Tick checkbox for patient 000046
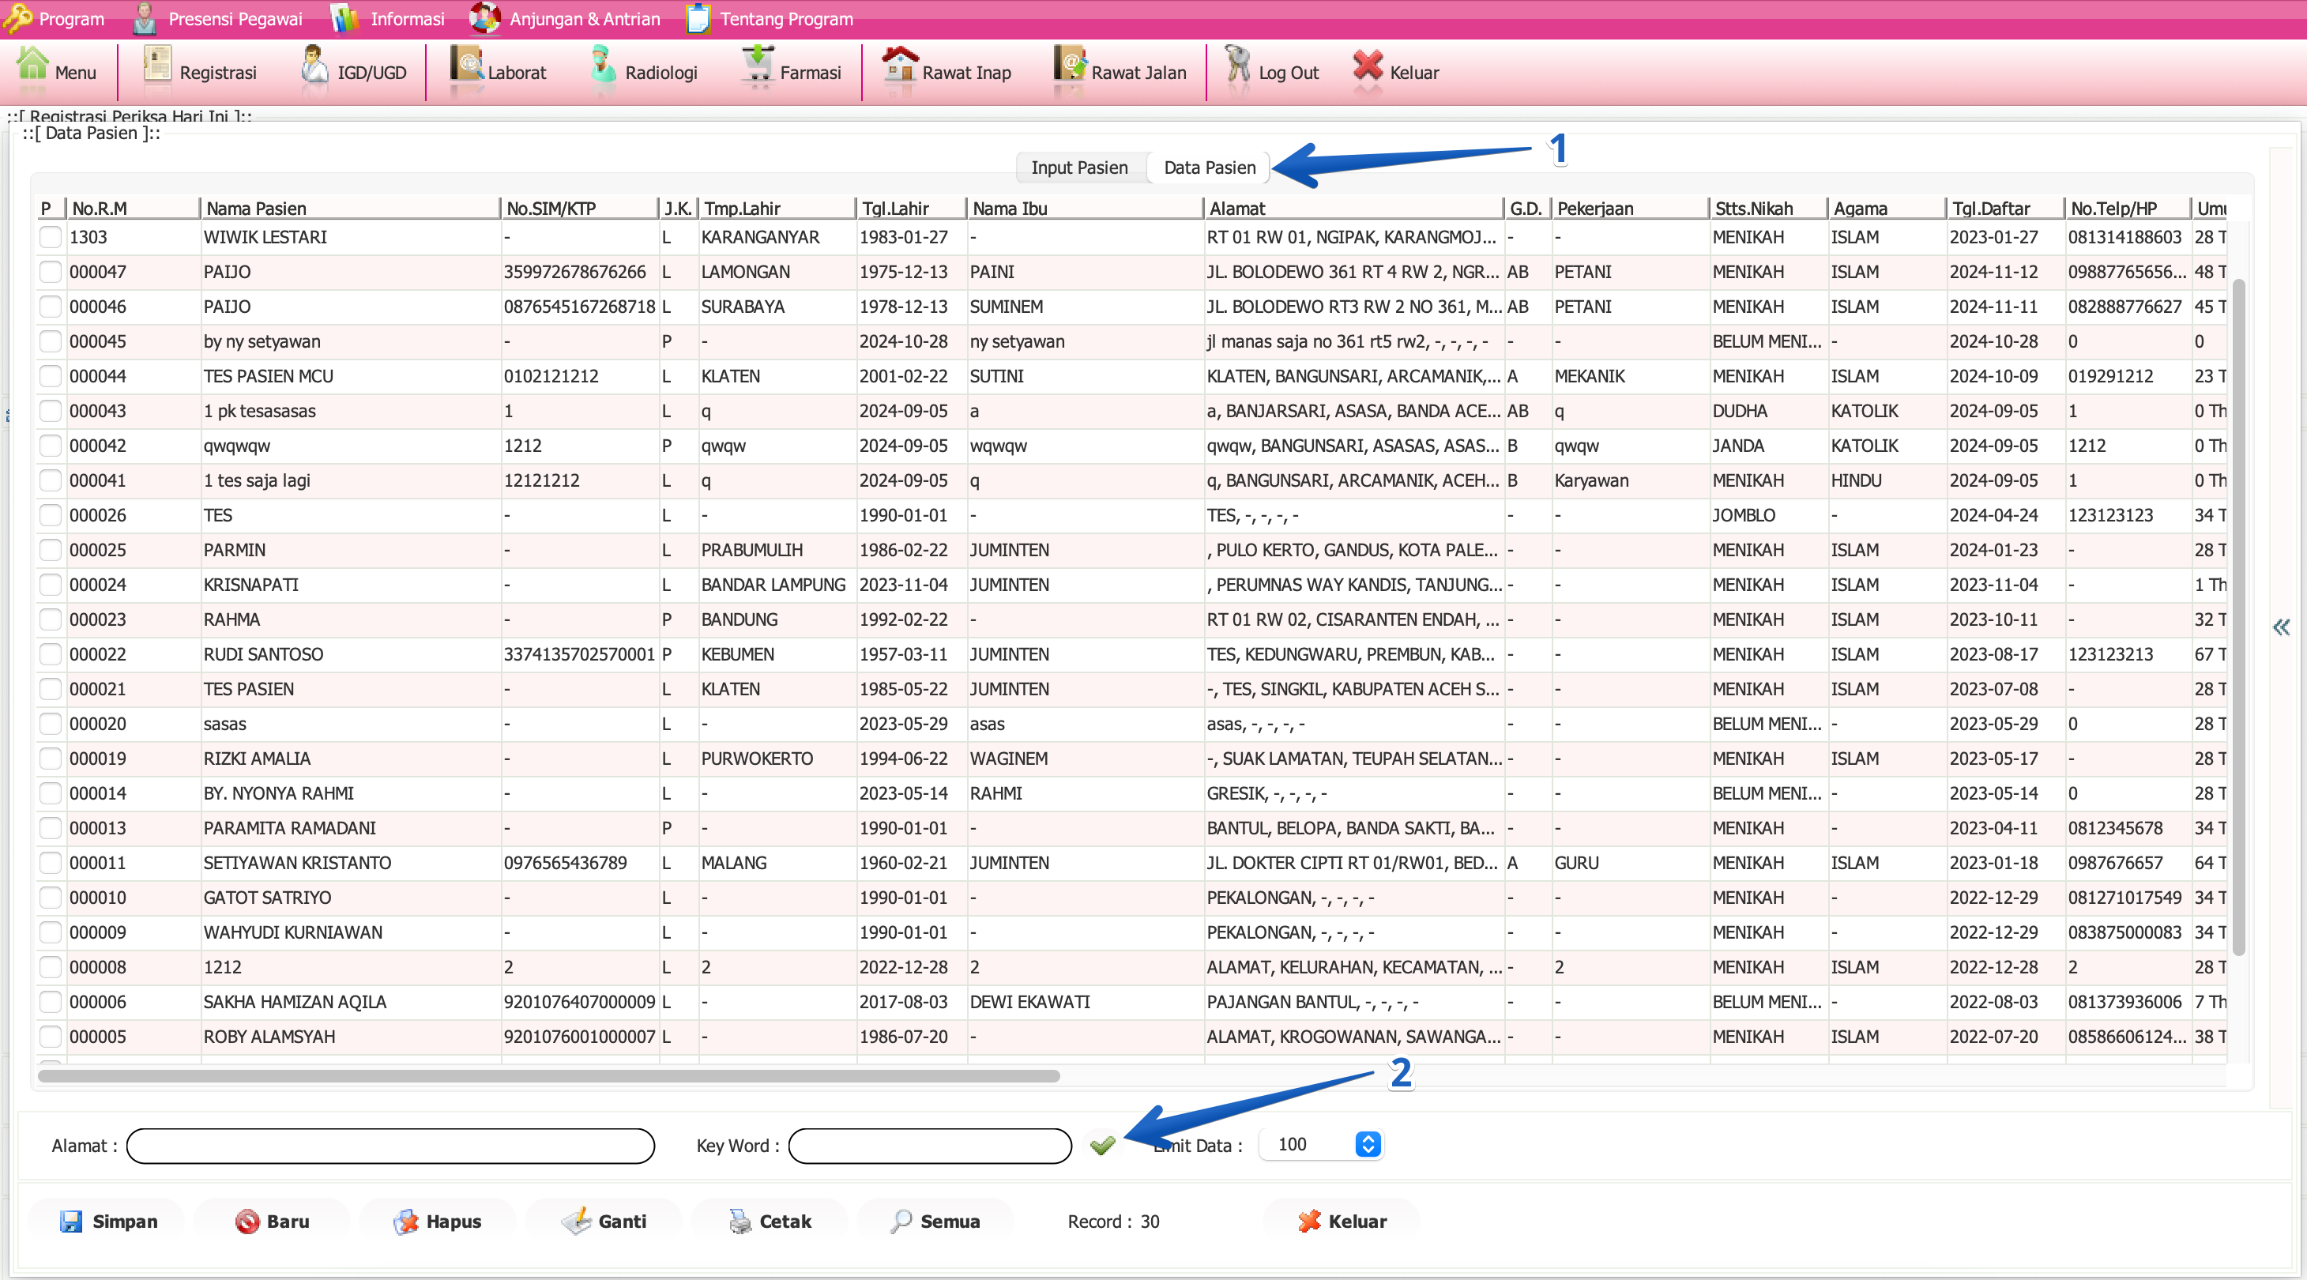This screenshot has height=1280, width=2307. [x=51, y=307]
